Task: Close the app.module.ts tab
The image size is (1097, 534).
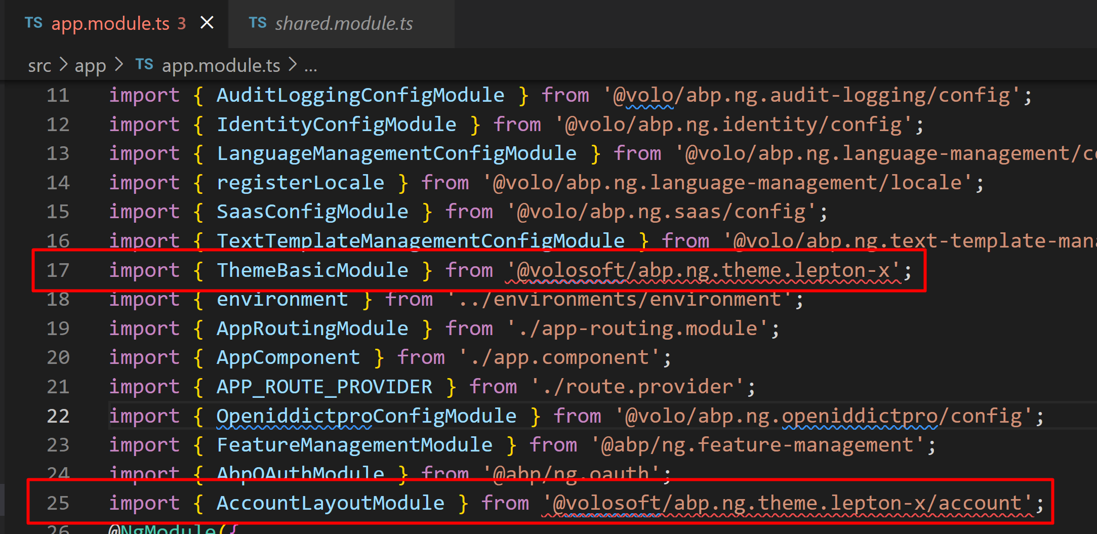Action: click(207, 23)
